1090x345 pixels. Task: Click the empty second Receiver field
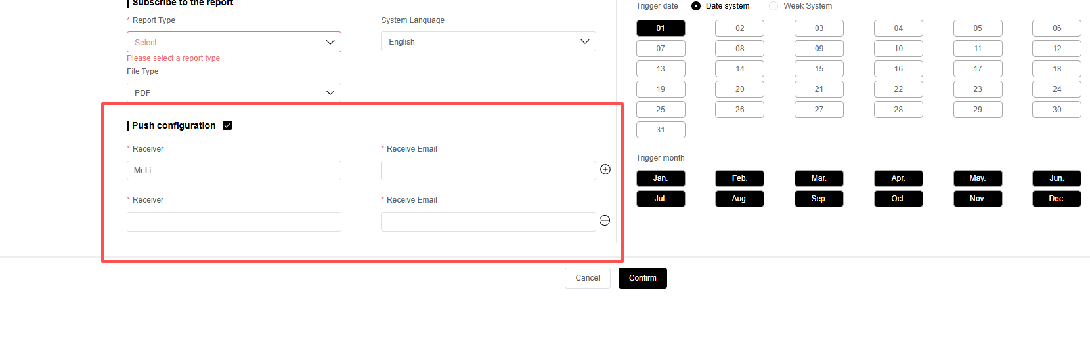(234, 222)
